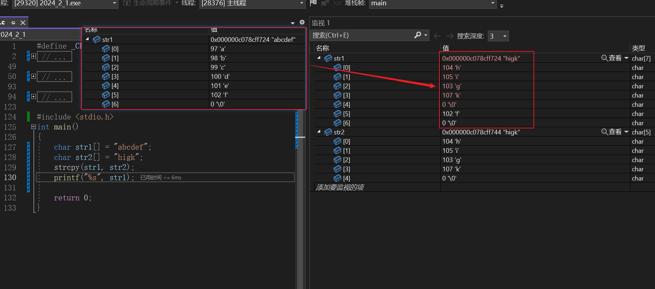
Task: Click the 已用时间 <= 6ms perf tip
Action: [161, 178]
